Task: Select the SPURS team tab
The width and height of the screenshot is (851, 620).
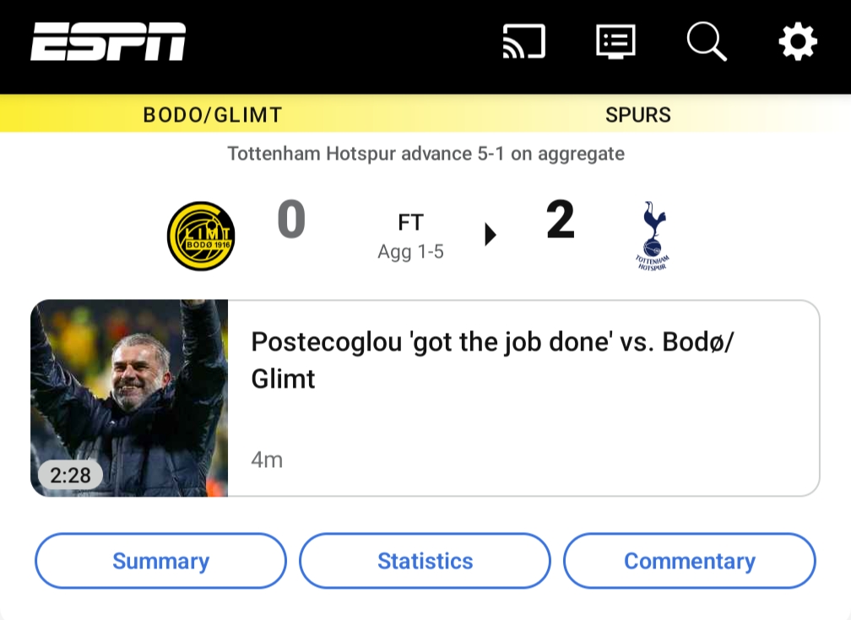Action: (x=638, y=115)
